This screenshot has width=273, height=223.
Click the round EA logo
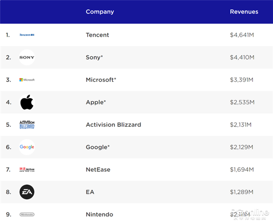coord(27,192)
